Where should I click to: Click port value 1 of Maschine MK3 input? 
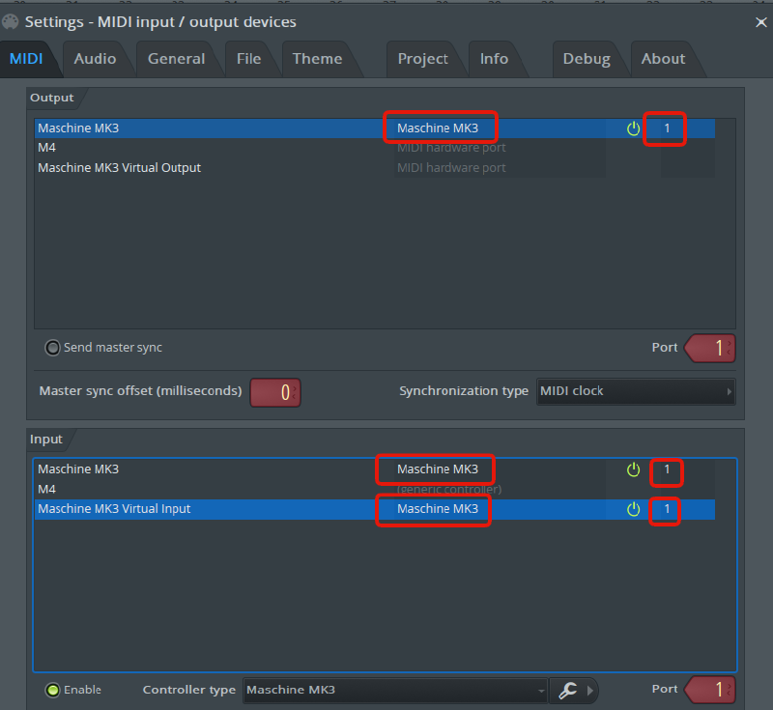click(x=667, y=469)
